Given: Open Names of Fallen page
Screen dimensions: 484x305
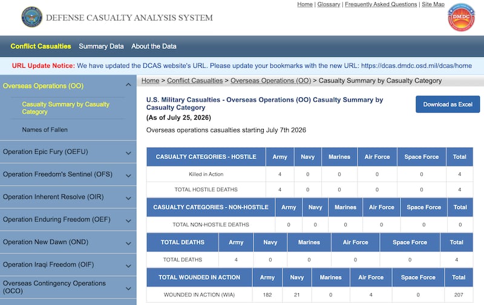Looking at the screenshot, I should click(45, 130).
